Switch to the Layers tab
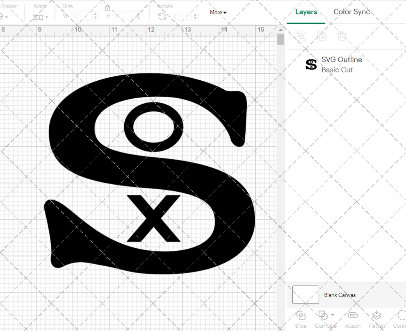Image resolution: width=406 pixels, height=331 pixels. coord(306,12)
